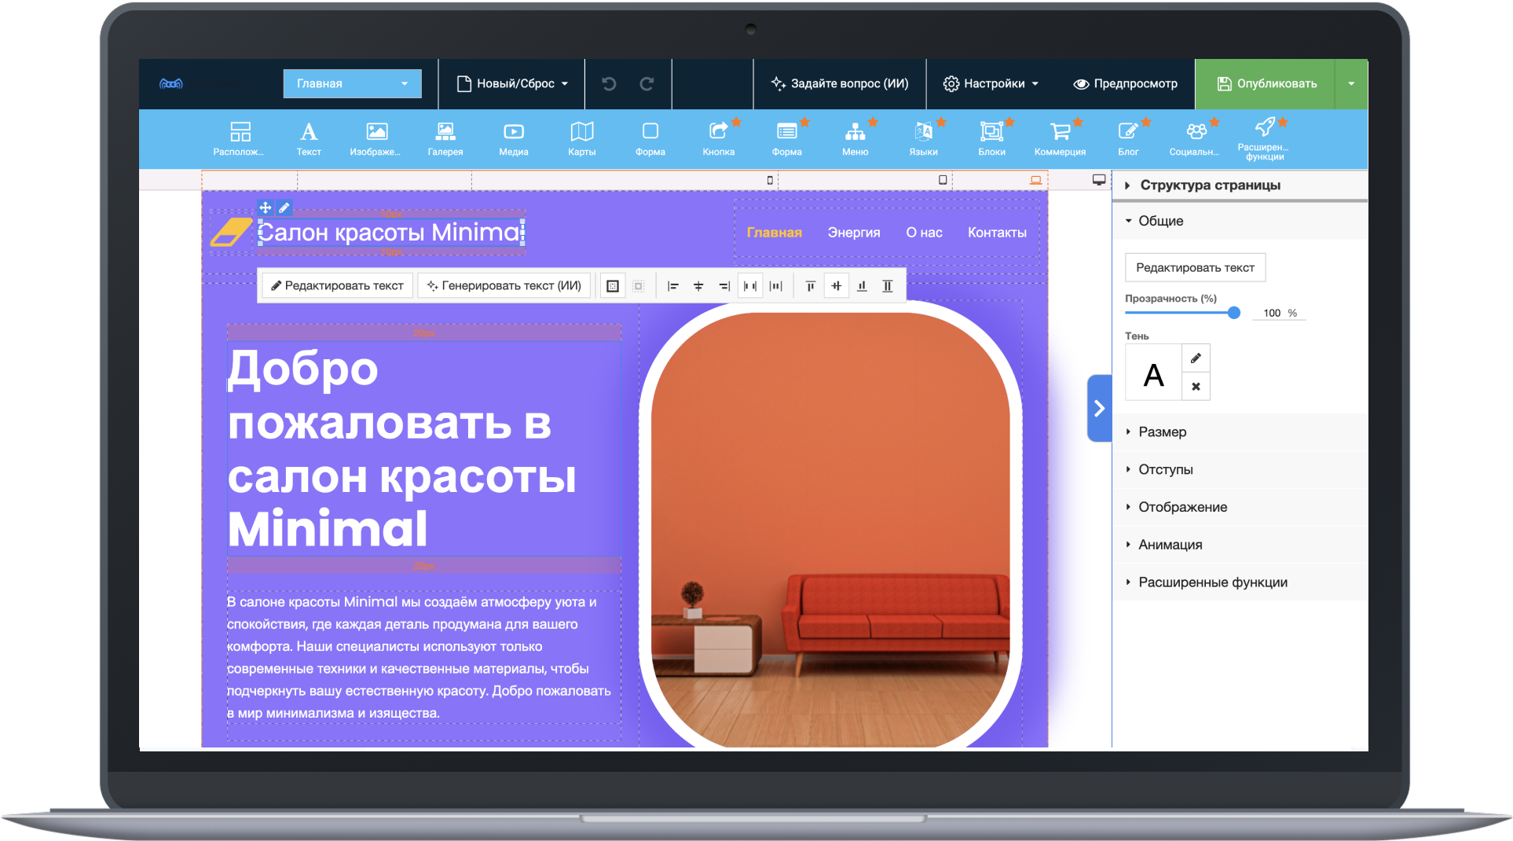Stretch element vertically top to bottom
Screen dimensions: 1513x841
click(x=888, y=286)
